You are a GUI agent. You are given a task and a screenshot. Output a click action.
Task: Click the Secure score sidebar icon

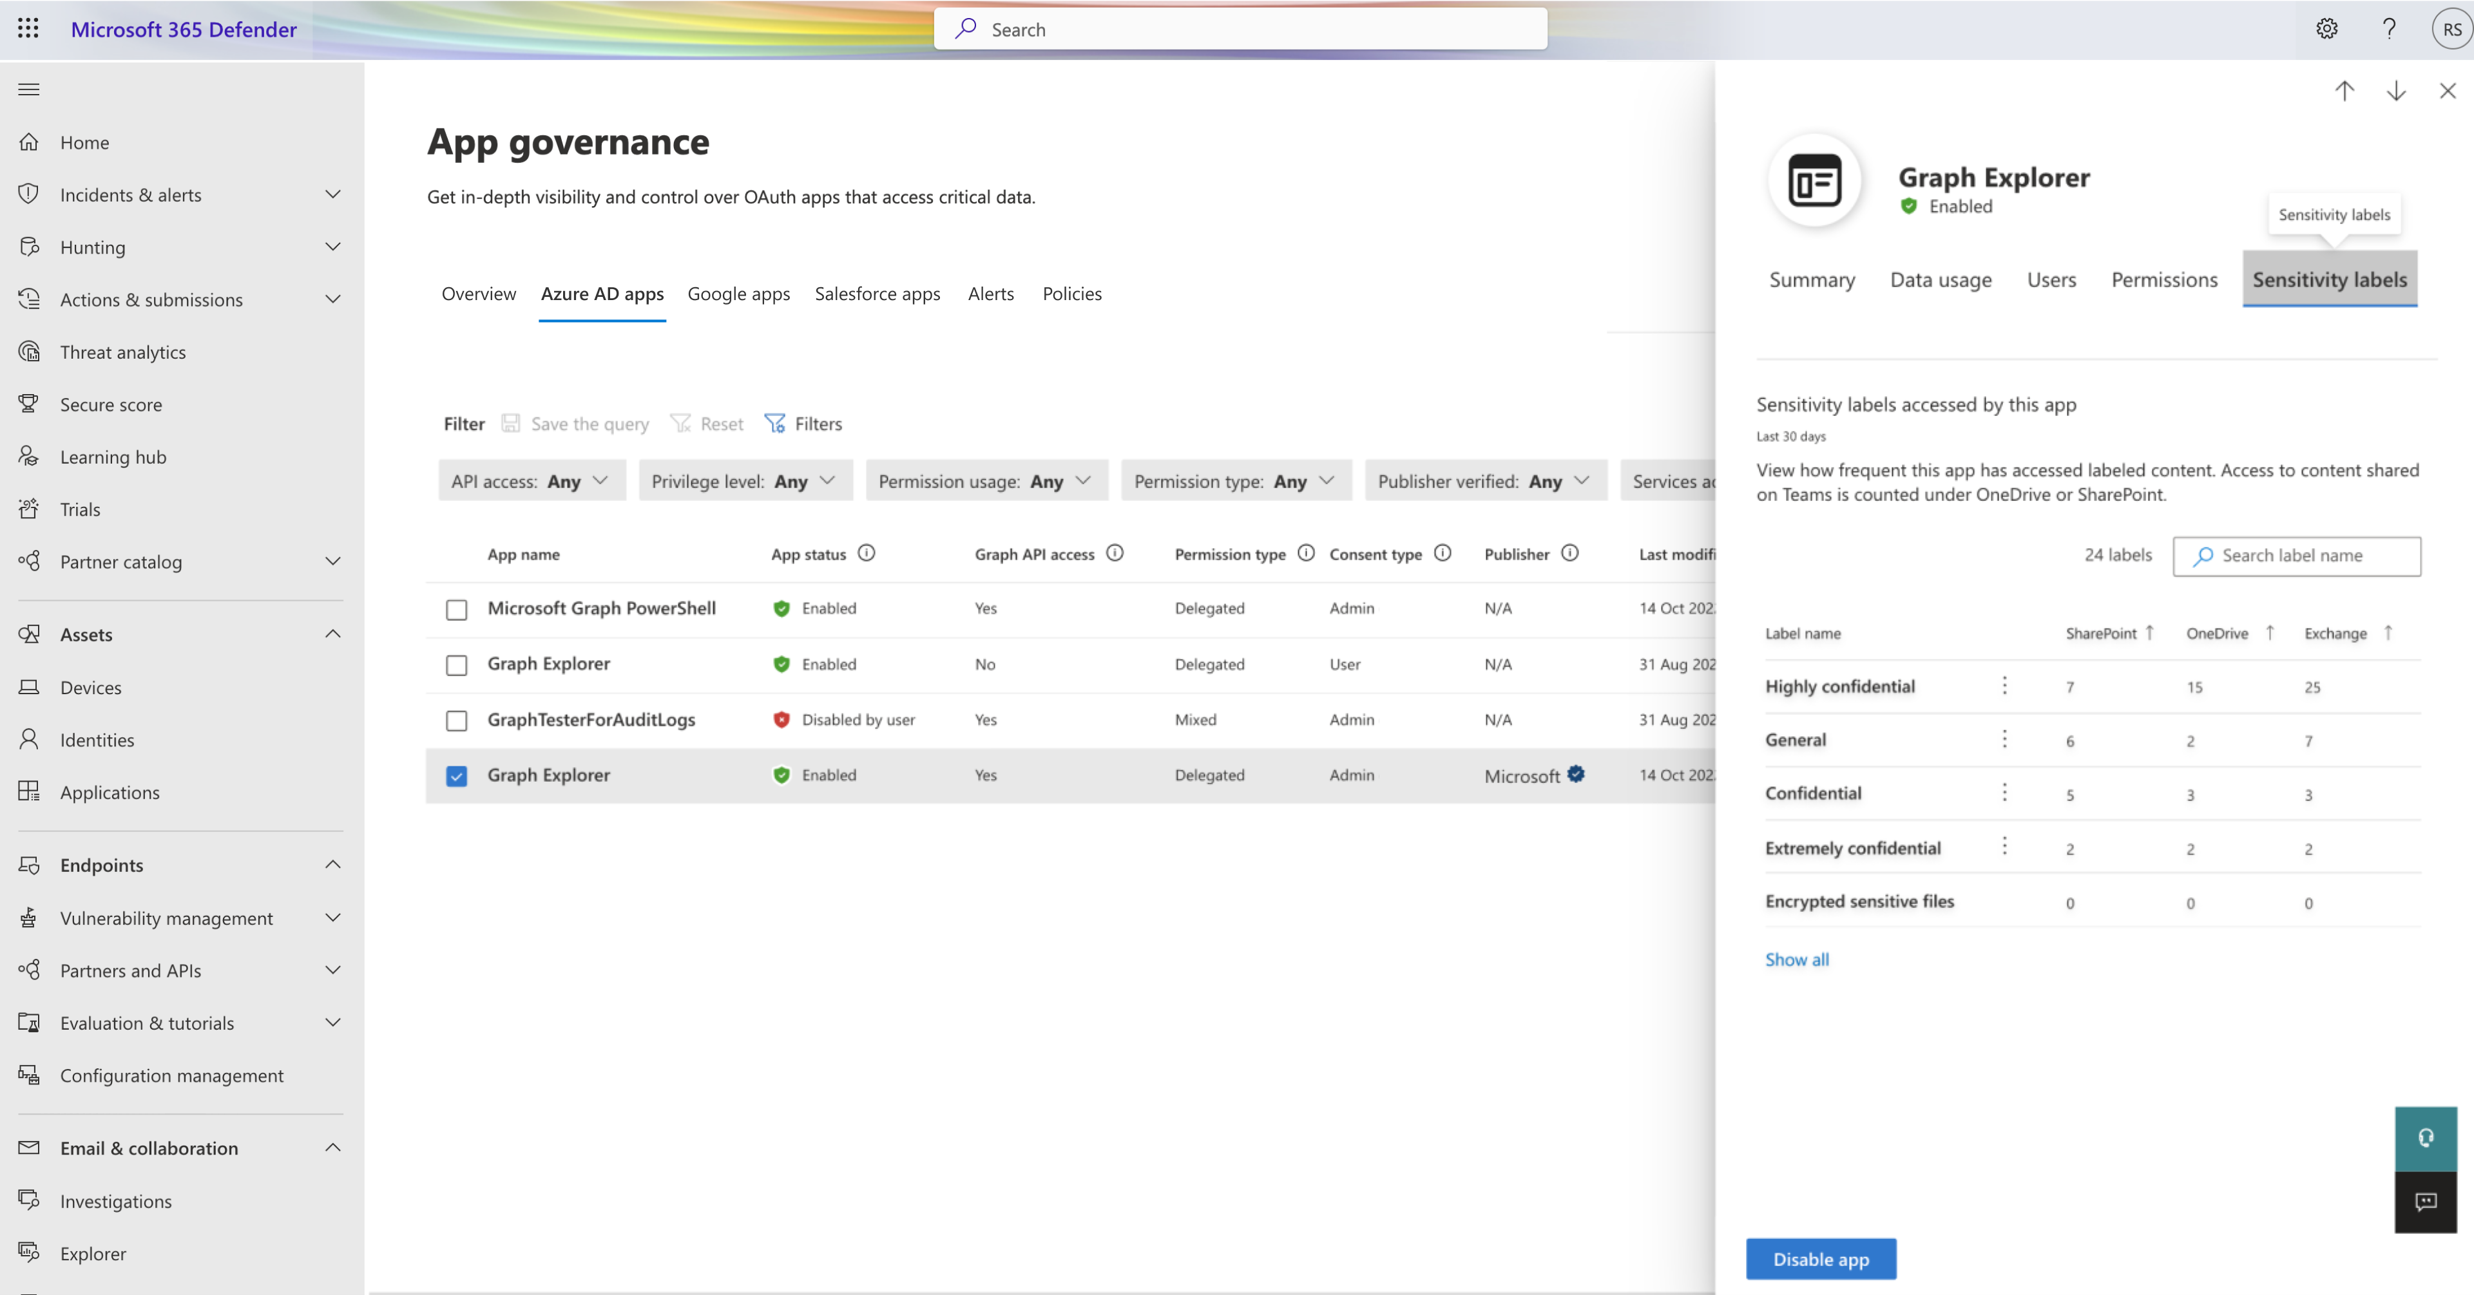point(30,404)
